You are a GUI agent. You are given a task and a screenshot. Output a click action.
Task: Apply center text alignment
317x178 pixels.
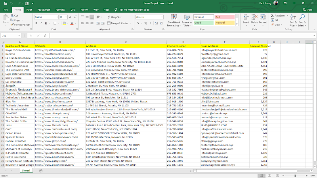tap(87, 23)
